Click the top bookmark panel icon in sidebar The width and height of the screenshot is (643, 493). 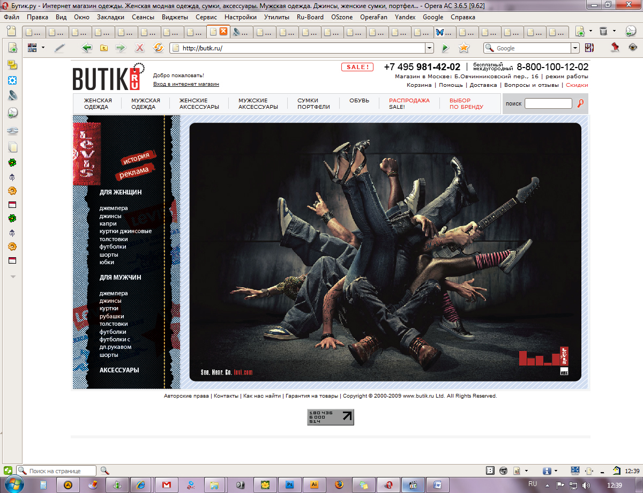(x=12, y=47)
